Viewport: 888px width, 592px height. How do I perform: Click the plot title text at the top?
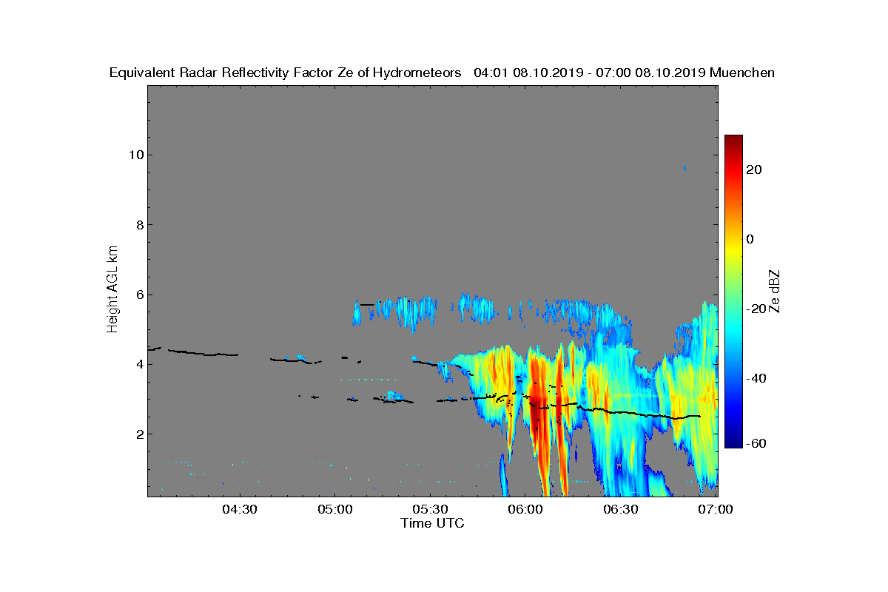[x=442, y=73]
